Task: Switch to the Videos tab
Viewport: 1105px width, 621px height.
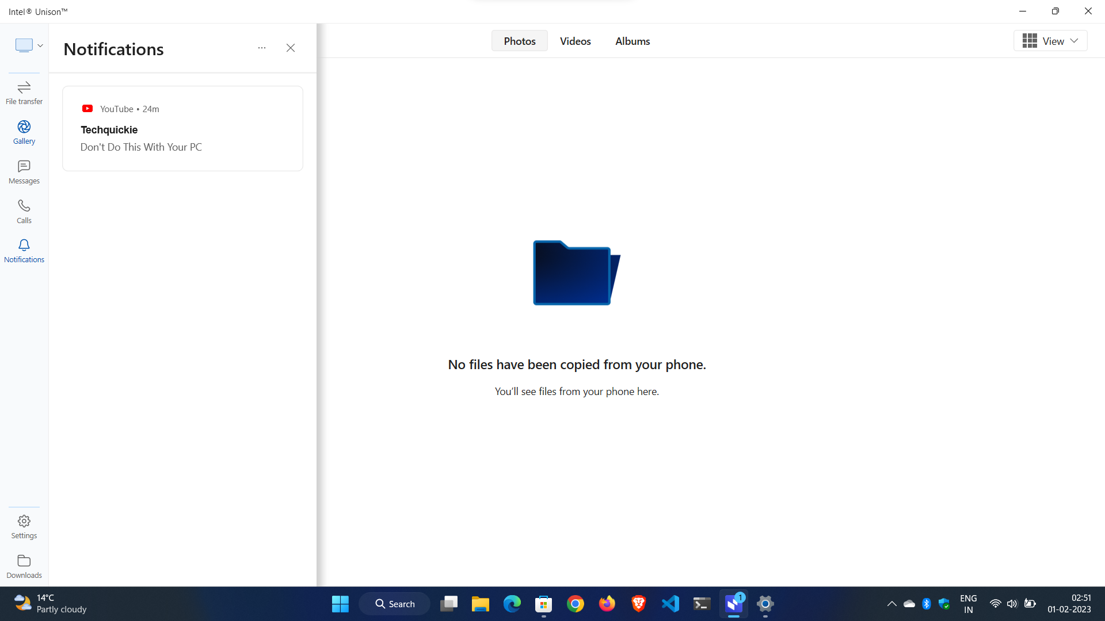Action: 575,41
